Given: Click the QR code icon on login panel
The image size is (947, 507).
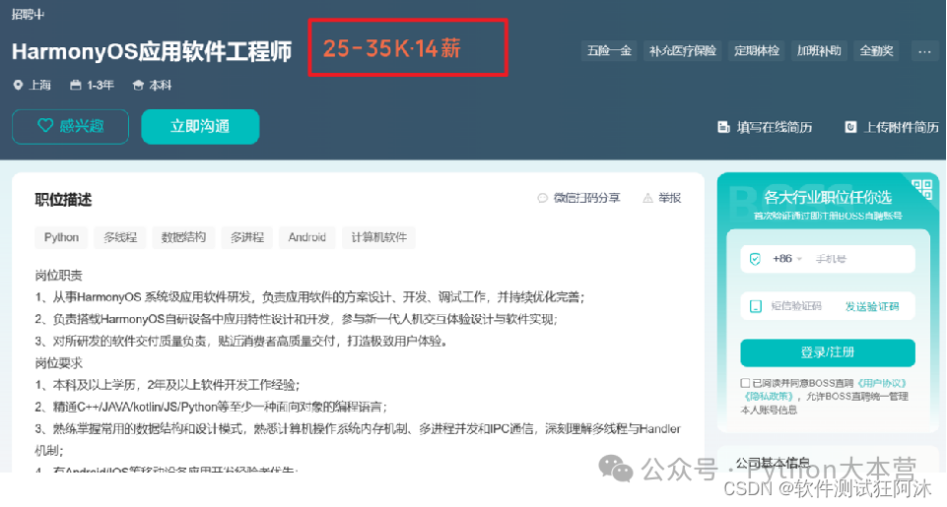Looking at the screenshot, I should (922, 189).
